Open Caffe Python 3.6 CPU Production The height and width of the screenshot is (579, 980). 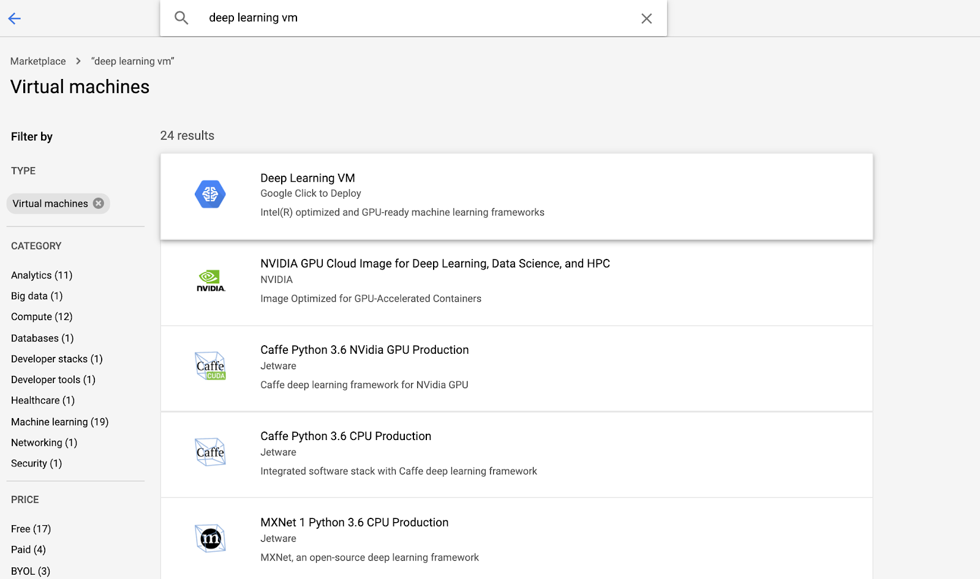click(x=345, y=436)
